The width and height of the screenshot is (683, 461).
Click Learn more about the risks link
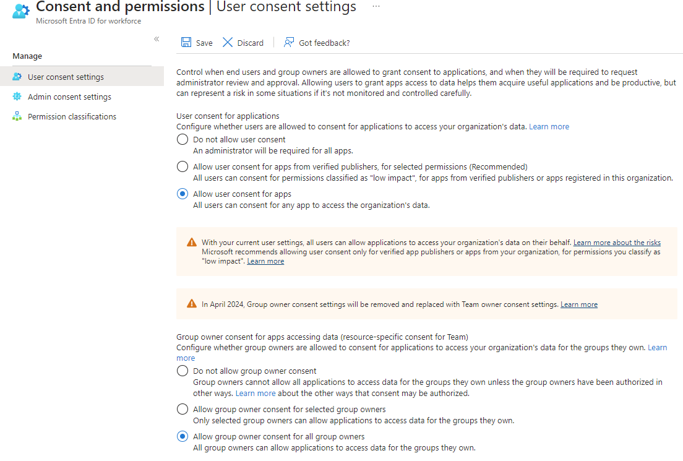coord(617,243)
